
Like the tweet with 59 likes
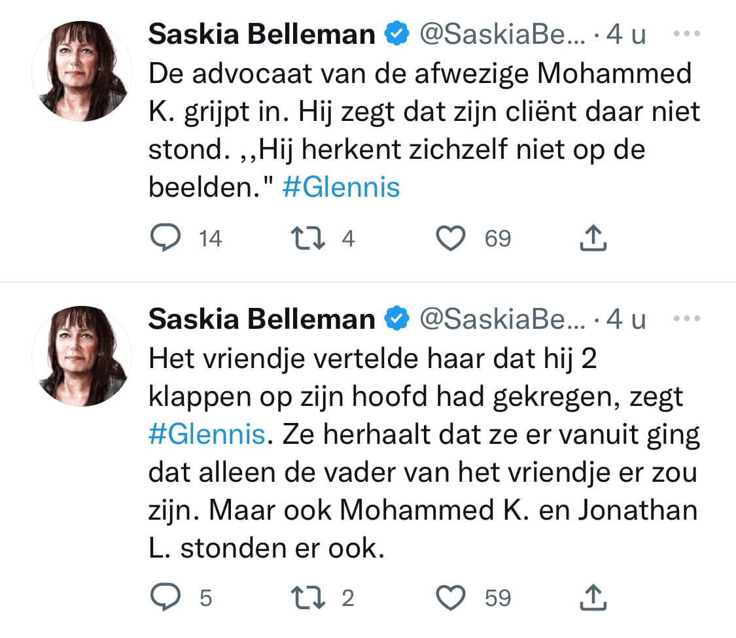[451, 597]
